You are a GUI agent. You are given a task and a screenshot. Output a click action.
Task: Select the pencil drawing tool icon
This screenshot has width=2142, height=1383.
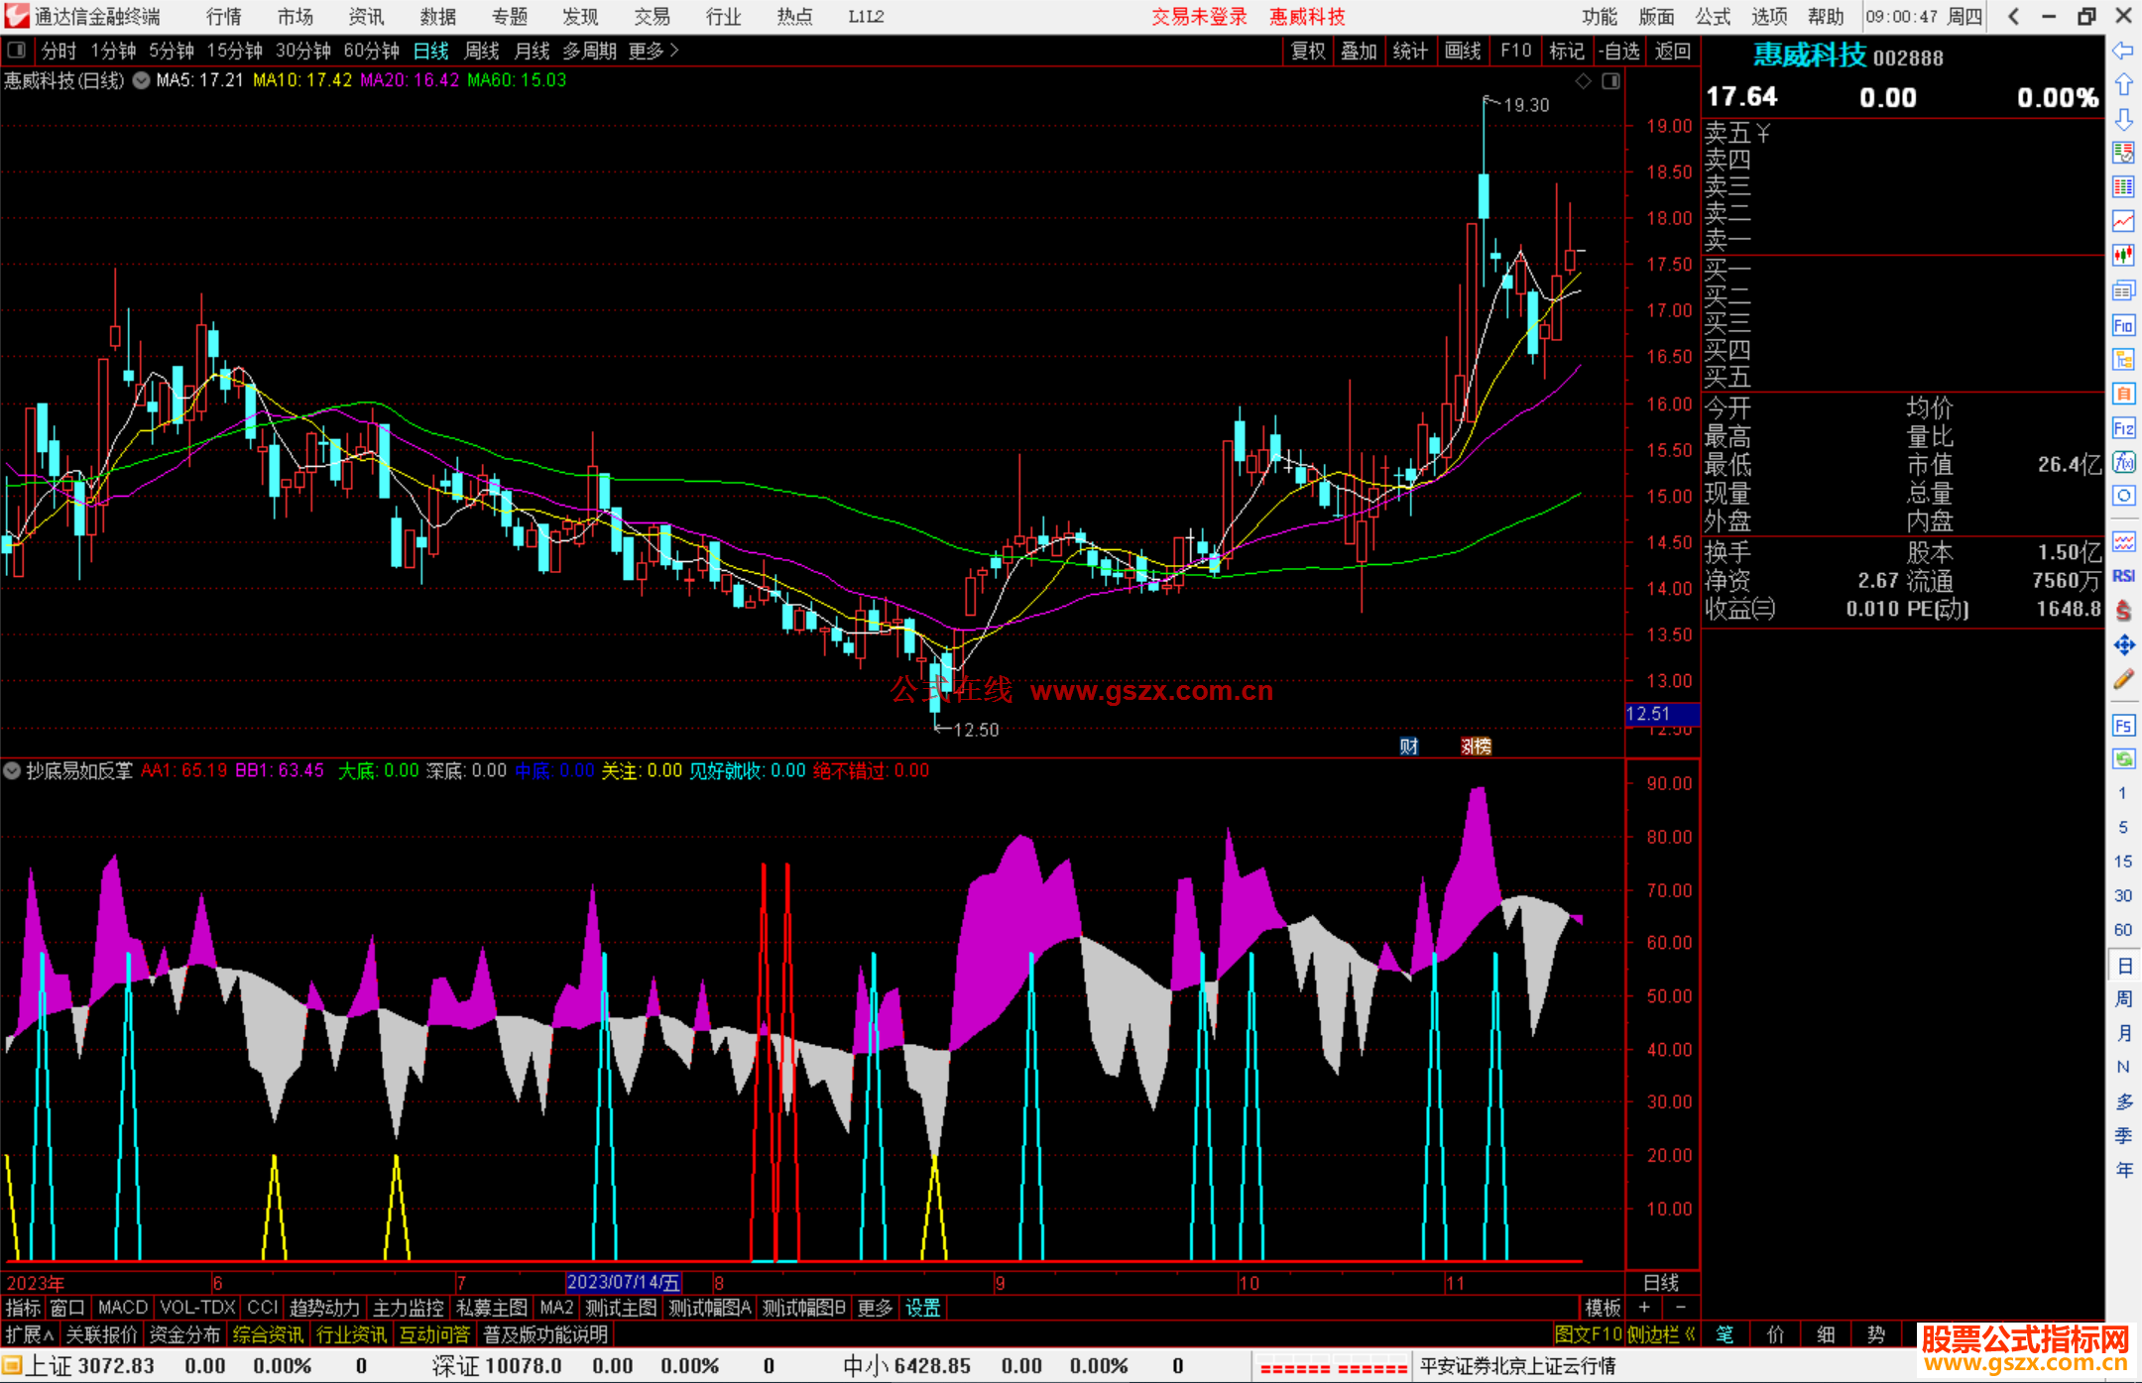(x=2123, y=680)
